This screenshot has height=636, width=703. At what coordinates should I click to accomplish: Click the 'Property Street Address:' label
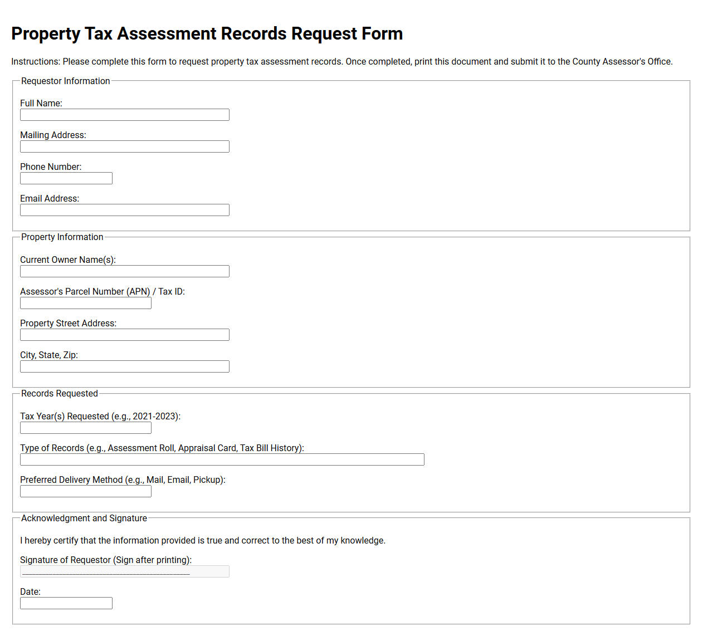(69, 323)
